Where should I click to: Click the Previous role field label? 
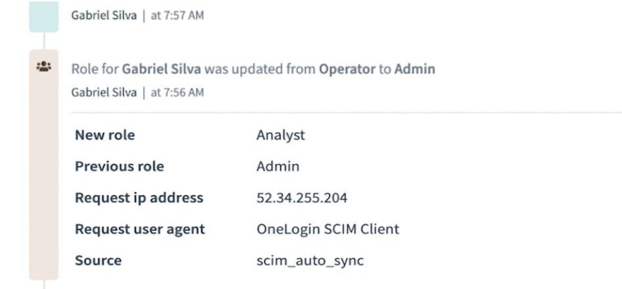coord(119,167)
